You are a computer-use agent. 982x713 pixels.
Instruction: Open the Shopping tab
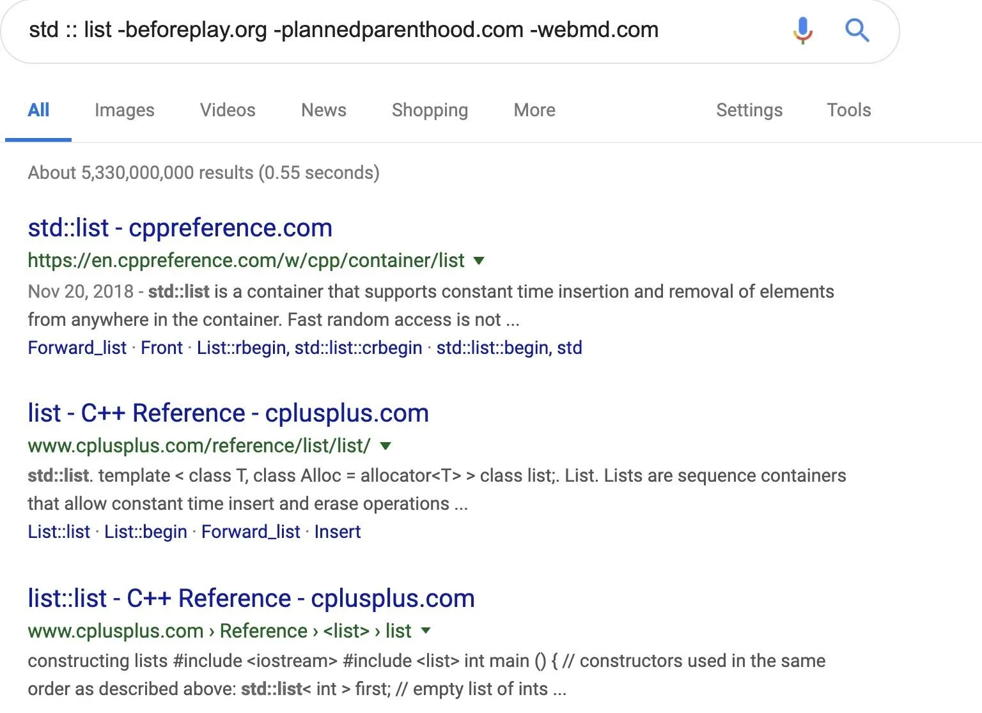(430, 110)
